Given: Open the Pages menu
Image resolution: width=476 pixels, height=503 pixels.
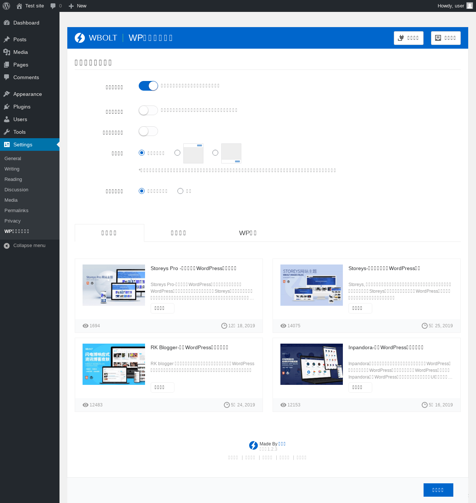Looking at the screenshot, I should 30,65.
